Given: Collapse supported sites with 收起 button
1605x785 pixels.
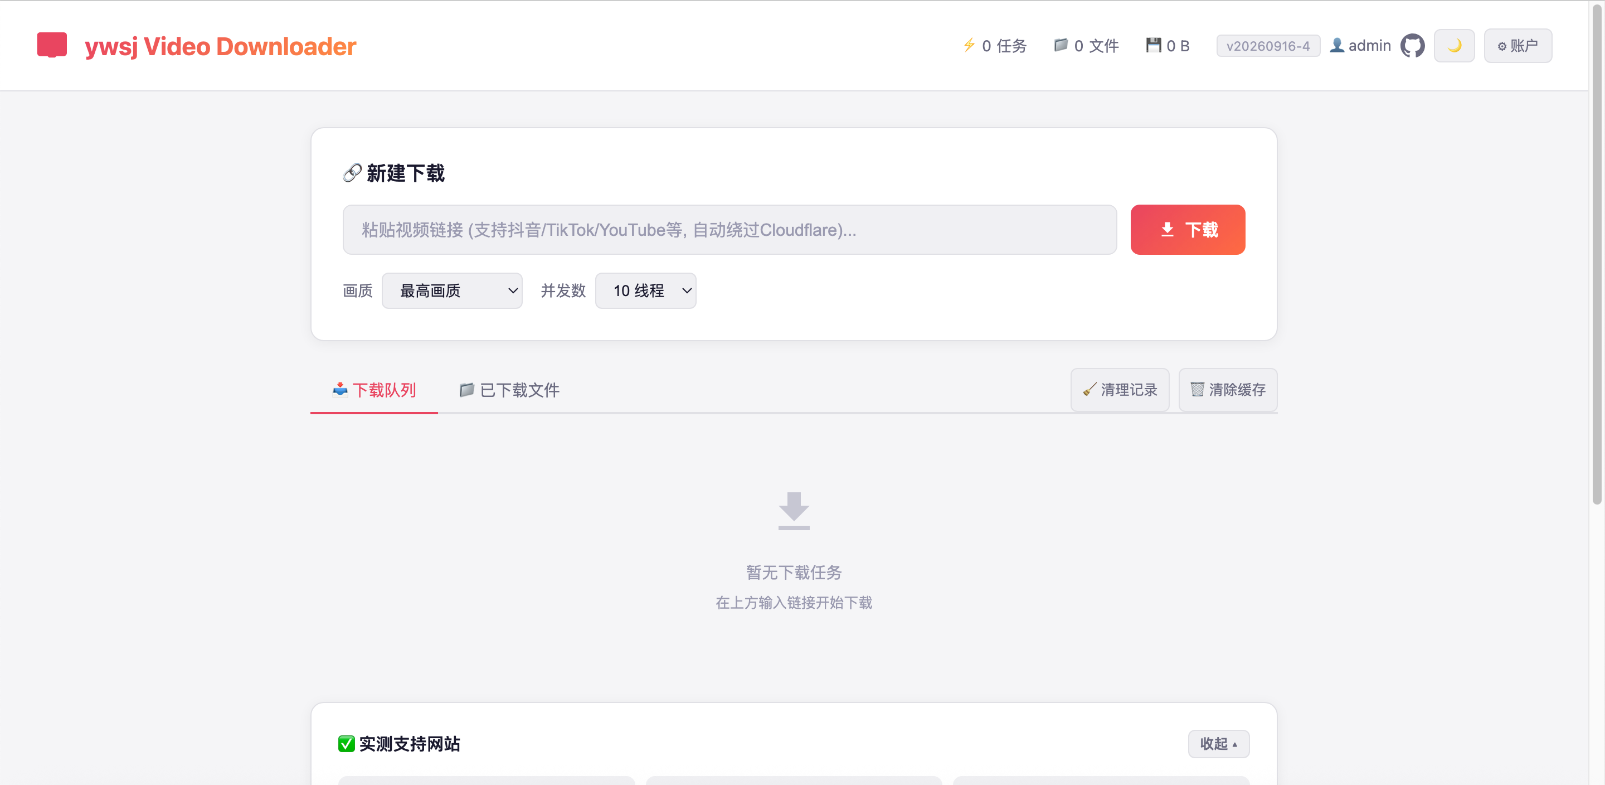Looking at the screenshot, I should pyautogui.click(x=1218, y=743).
